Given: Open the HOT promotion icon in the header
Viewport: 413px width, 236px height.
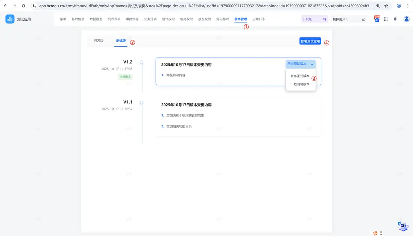Looking at the screenshot, I should coord(377,19).
